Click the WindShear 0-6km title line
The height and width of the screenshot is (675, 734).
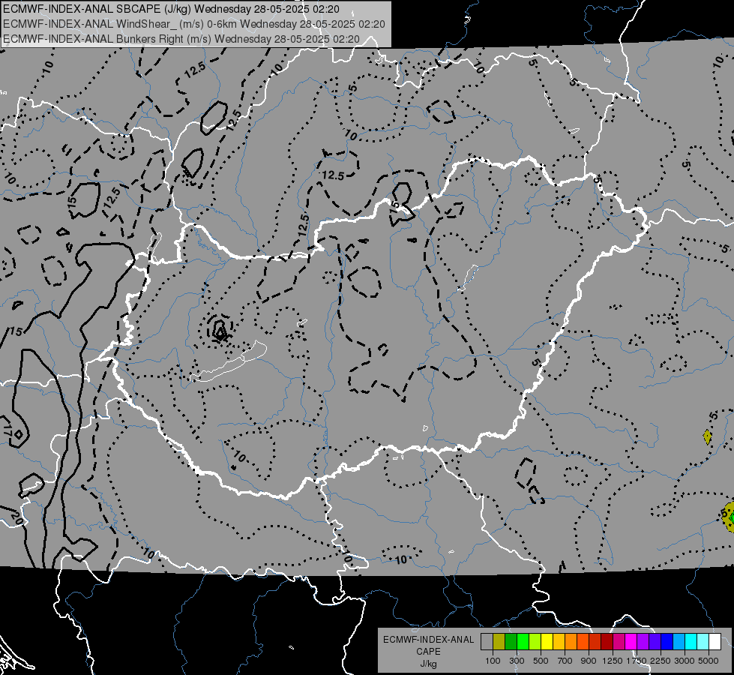tap(193, 24)
